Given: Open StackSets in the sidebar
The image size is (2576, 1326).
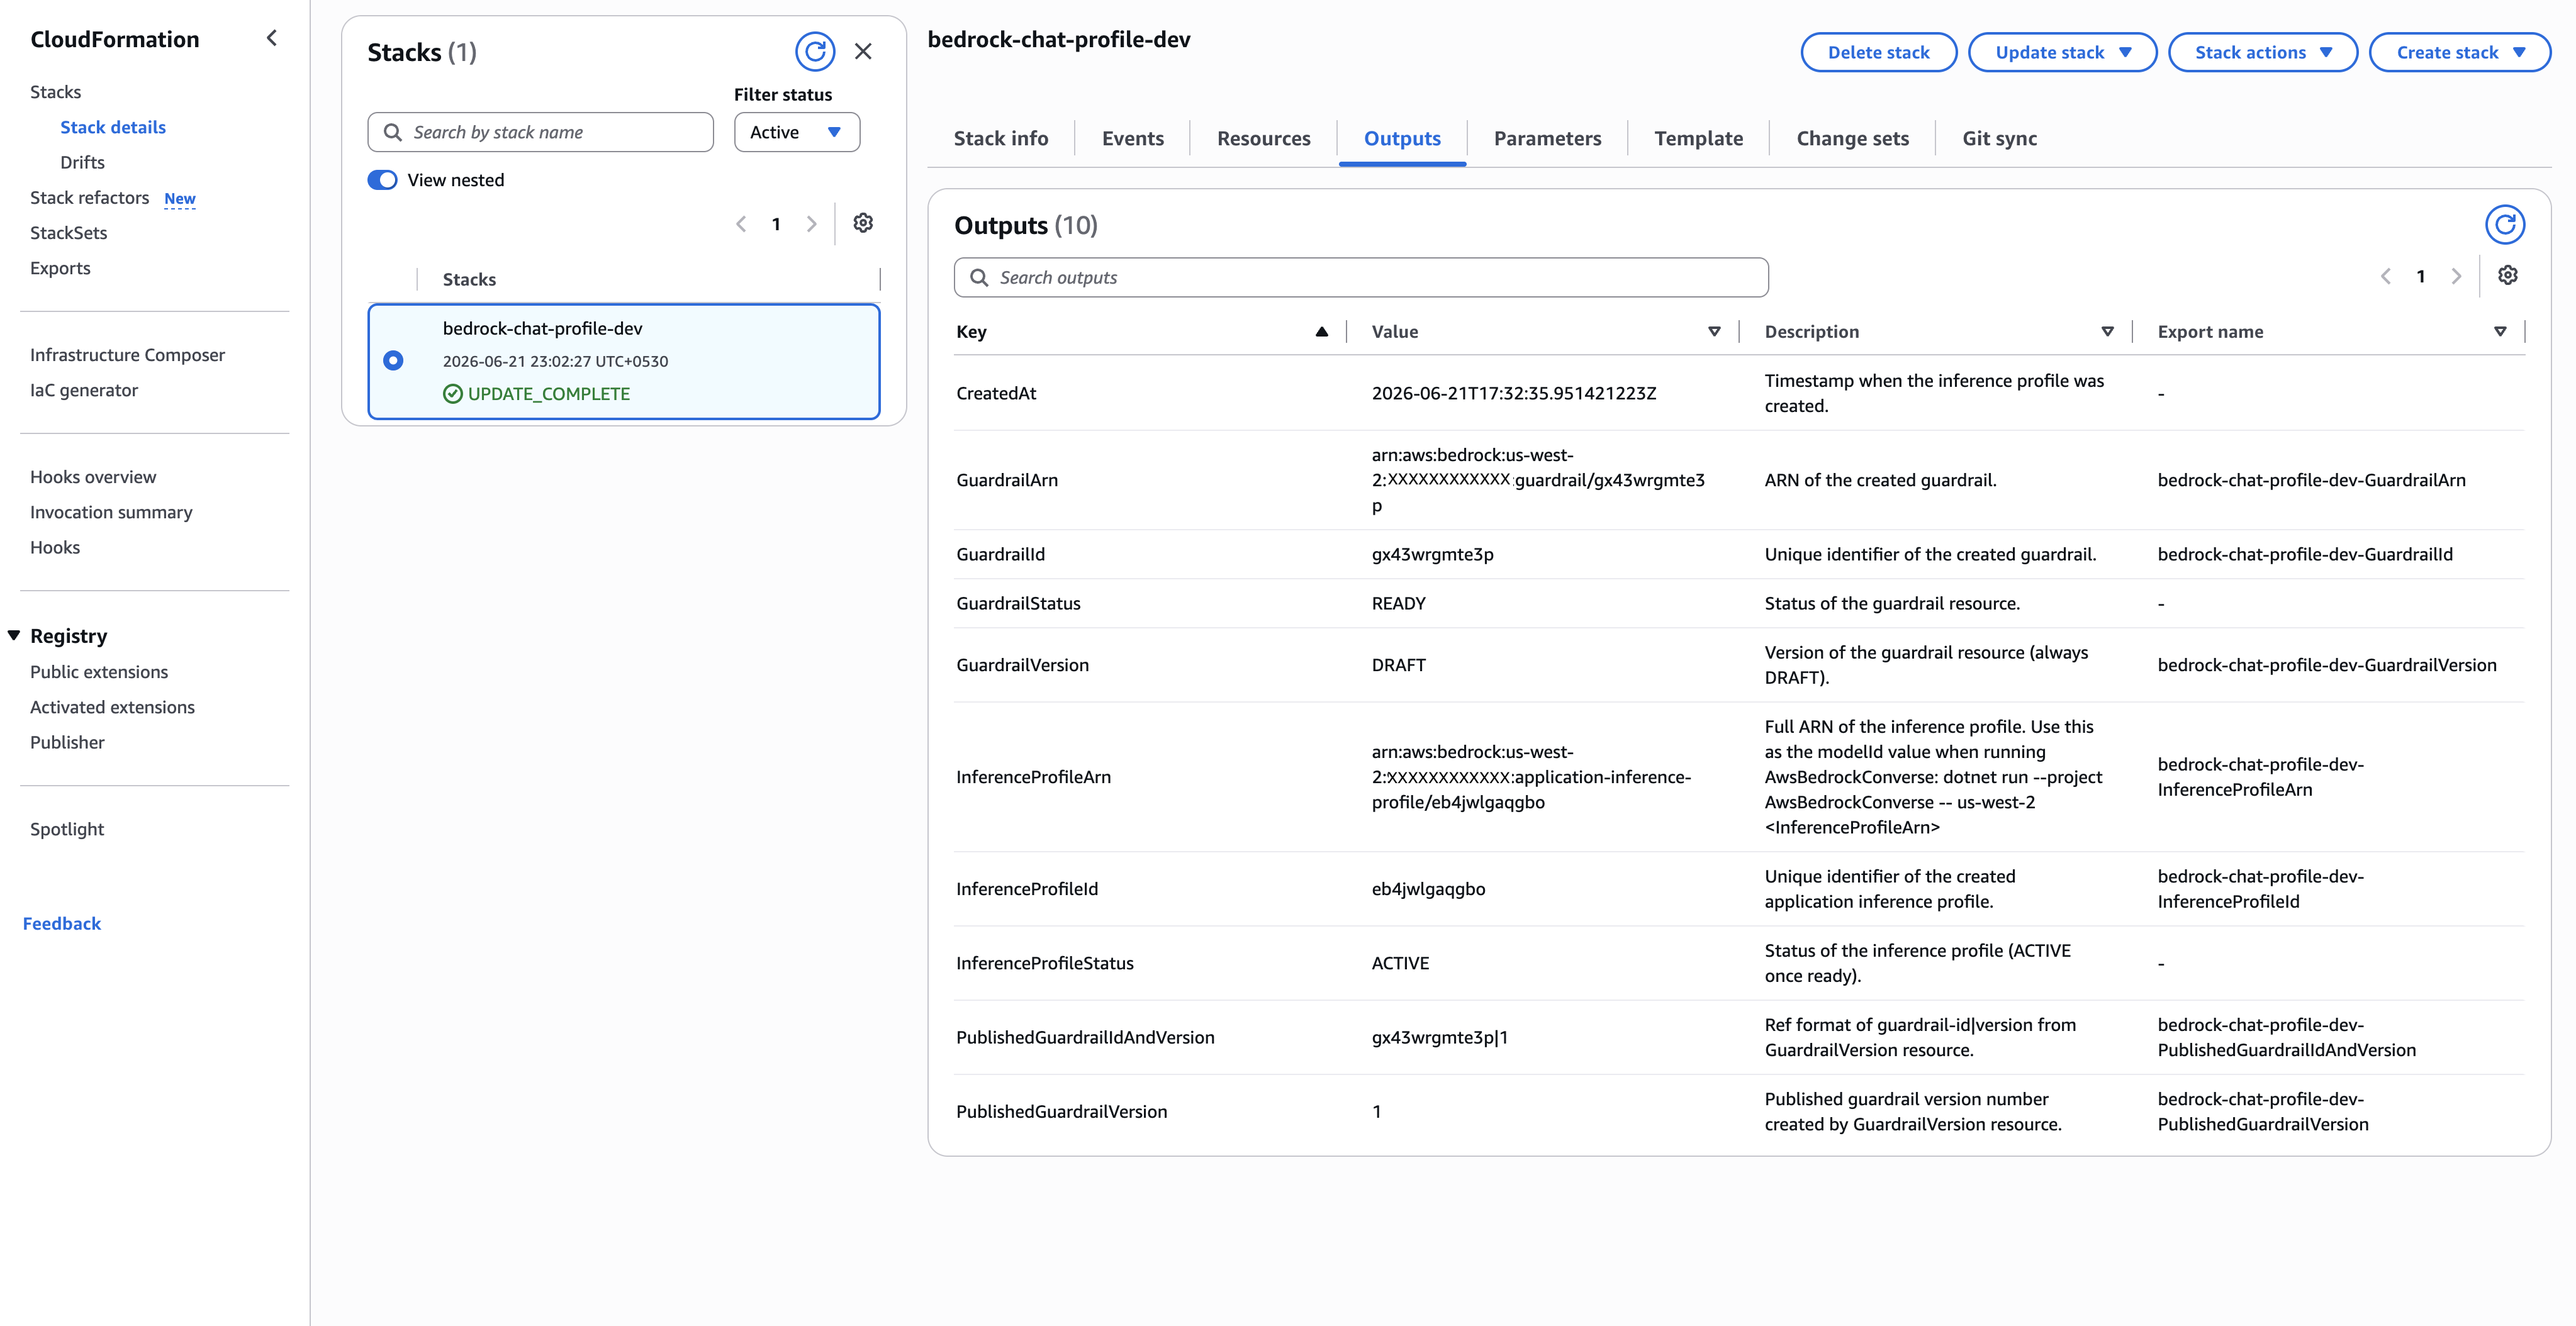Looking at the screenshot, I should pyautogui.click(x=68, y=233).
